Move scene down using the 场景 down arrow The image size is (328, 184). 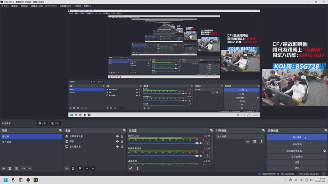pyautogui.click(x=30, y=168)
